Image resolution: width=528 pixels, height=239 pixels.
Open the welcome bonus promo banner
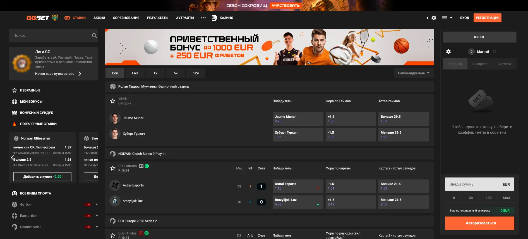[269, 47]
